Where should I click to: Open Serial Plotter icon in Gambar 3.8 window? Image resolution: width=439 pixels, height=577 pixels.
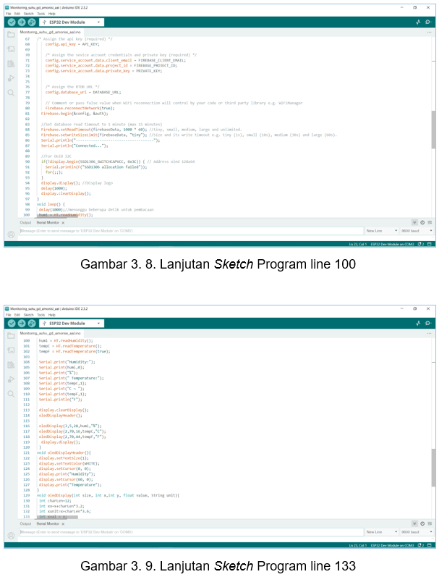click(418, 22)
